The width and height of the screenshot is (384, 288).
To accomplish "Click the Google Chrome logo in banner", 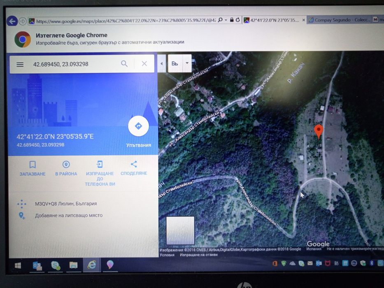I will pyautogui.click(x=23, y=39).
